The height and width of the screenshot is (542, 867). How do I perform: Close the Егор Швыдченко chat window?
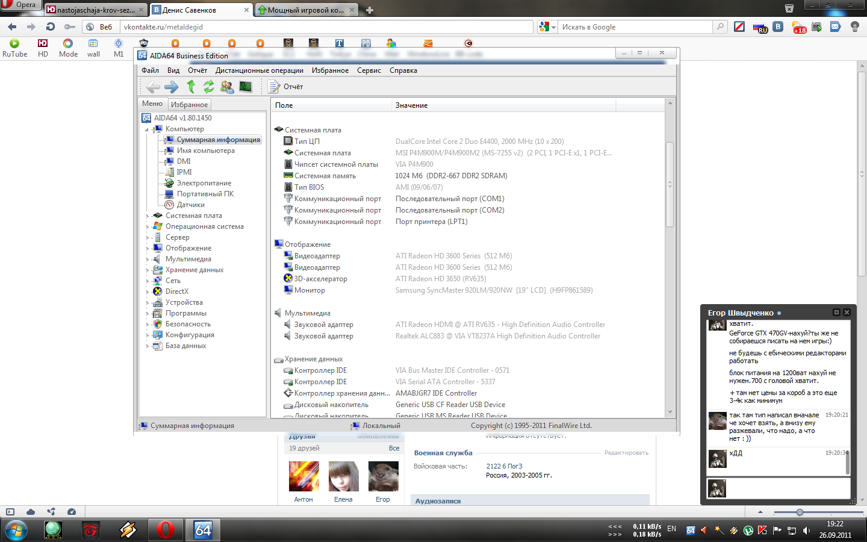[x=847, y=313]
